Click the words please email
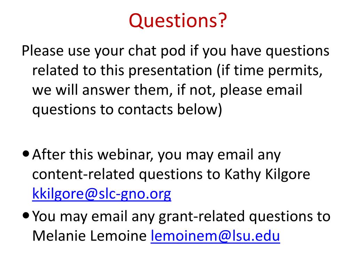This screenshot has width=356, height=267. [x=261, y=90]
